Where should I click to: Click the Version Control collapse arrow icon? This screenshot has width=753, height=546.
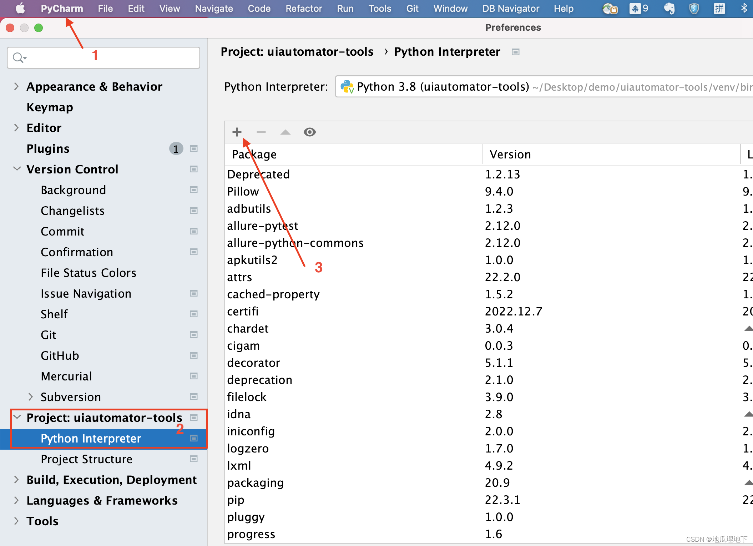(16, 169)
